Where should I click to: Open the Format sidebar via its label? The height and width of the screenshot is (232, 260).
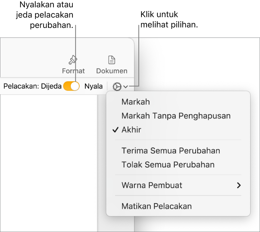[73, 71]
